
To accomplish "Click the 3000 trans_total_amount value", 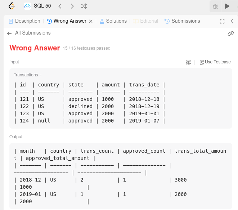I will (181, 180).
